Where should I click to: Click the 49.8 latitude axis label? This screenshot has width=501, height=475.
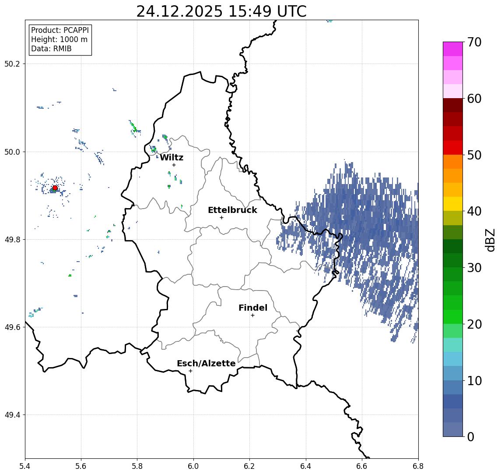[x=12, y=239]
